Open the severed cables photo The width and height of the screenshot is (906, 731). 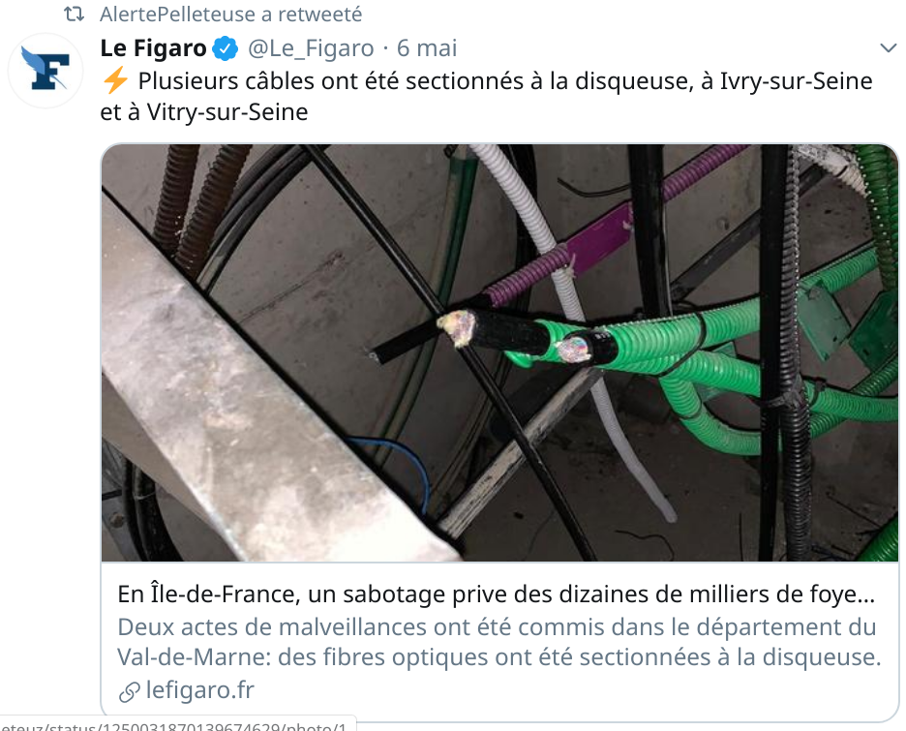click(499, 352)
